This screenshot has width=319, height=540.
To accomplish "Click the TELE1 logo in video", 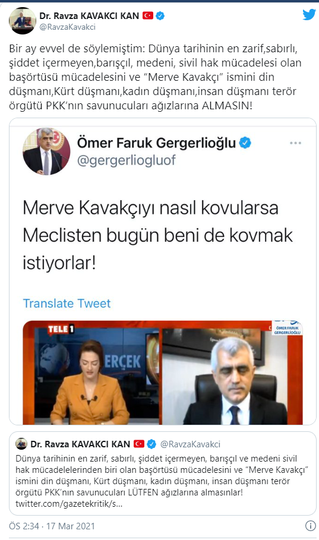I will click(x=61, y=329).
